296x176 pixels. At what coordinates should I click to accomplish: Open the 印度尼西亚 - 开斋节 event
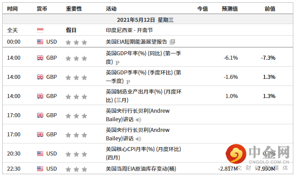(129, 30)
